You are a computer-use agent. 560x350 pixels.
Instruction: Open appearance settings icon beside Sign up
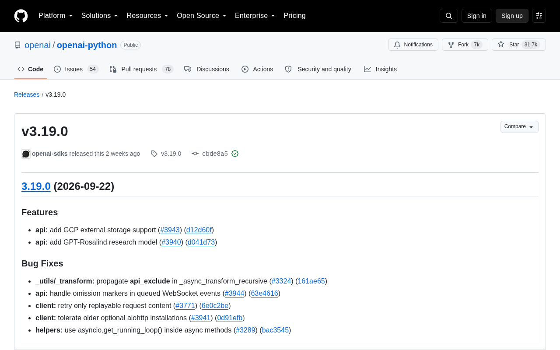(x=539, y=16)
